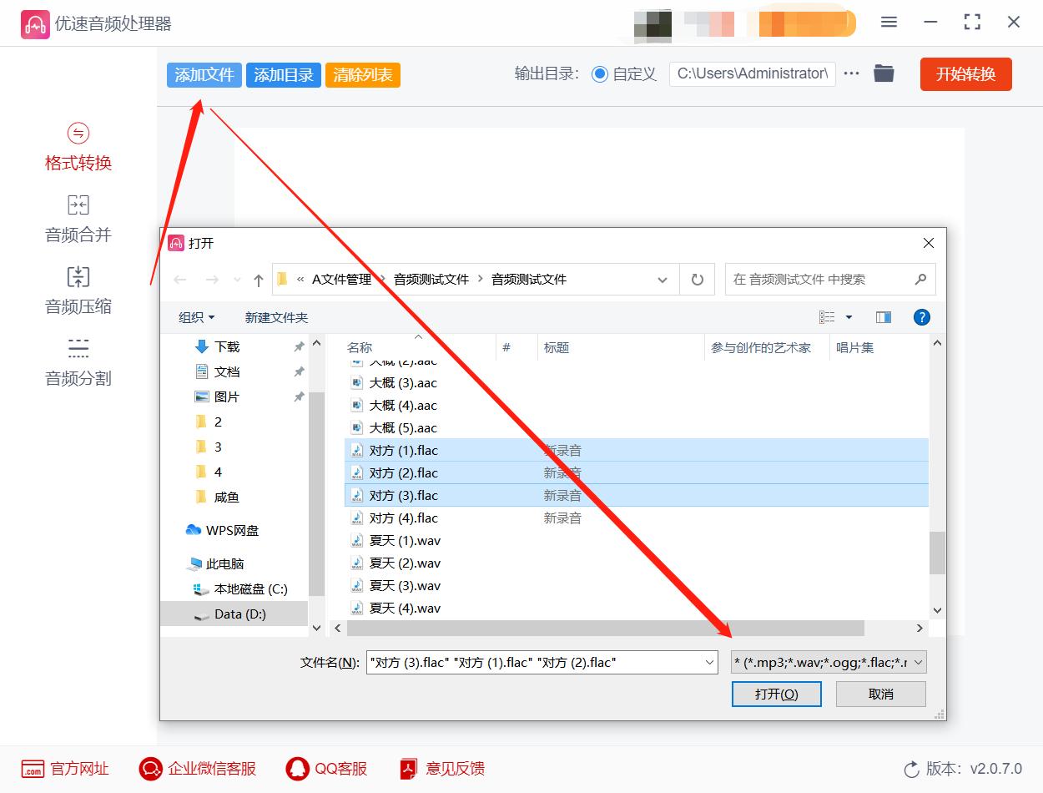1043x793 pixels.
Task: Open the address bar dropdown chevron
Action: pos(662,279)
